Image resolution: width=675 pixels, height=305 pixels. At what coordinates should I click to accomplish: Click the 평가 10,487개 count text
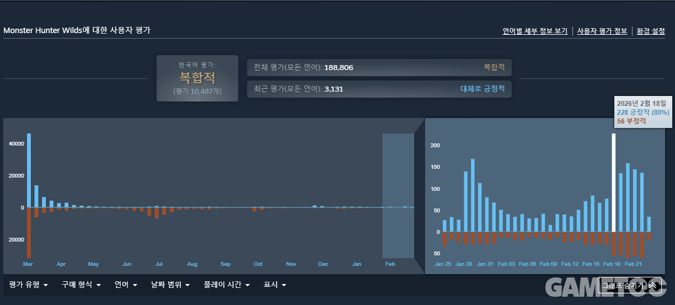coord(197,91)
